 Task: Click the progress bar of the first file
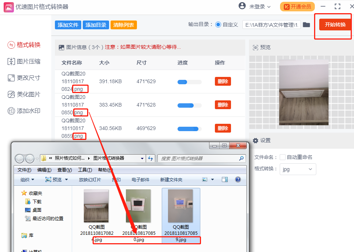coord(189,81)
